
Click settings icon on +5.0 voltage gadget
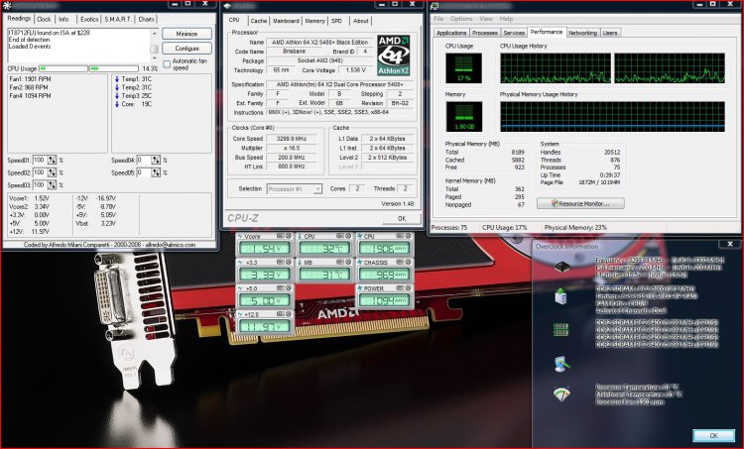point(281,288)
